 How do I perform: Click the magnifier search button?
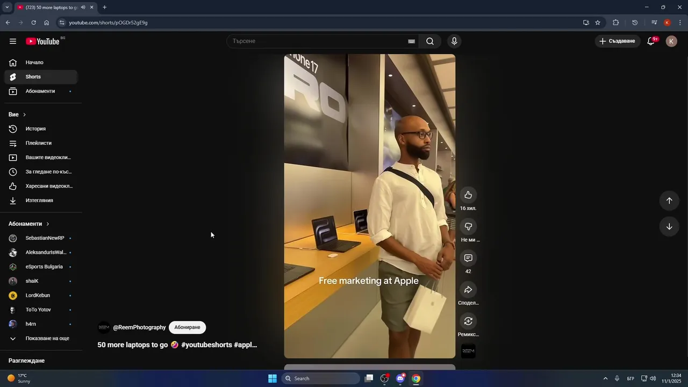[430, 41]
